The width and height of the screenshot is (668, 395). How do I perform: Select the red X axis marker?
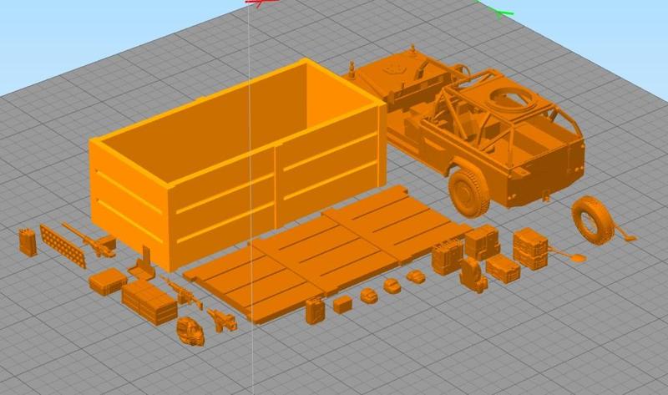point(261,3)
